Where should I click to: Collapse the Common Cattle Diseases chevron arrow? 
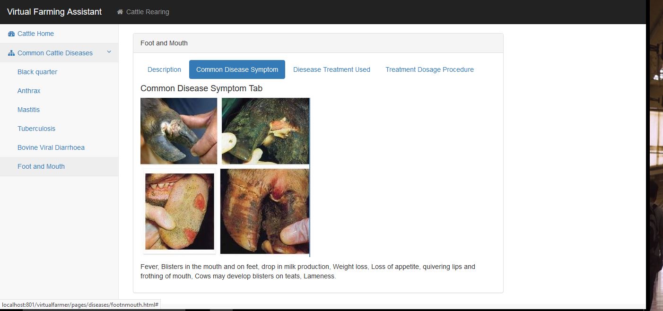pos(109,52)
